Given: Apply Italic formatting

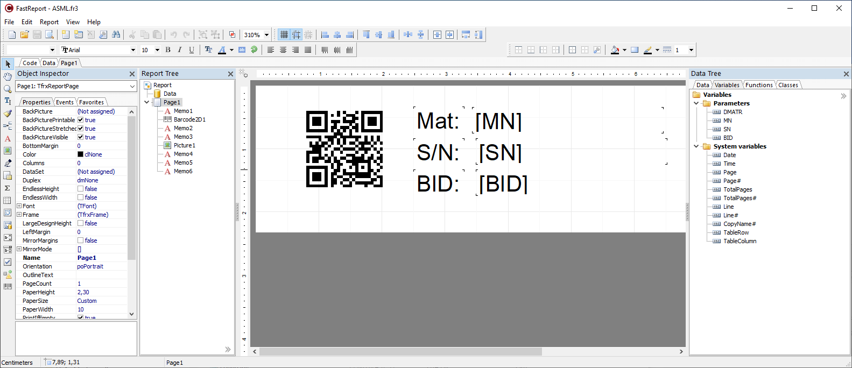Looking at the screenshot, I should (x=180, y=50).
